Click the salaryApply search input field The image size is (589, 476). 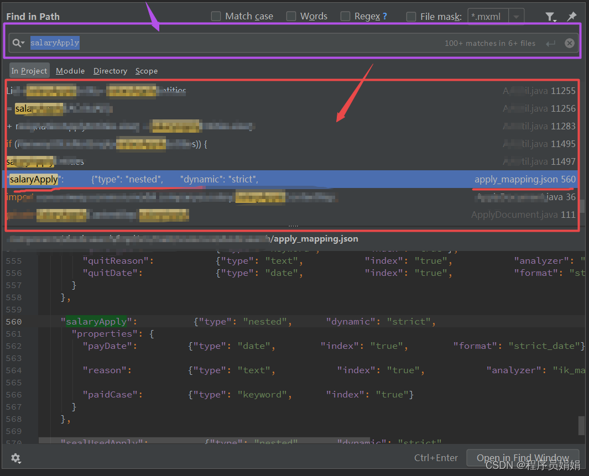pos(293,43)
